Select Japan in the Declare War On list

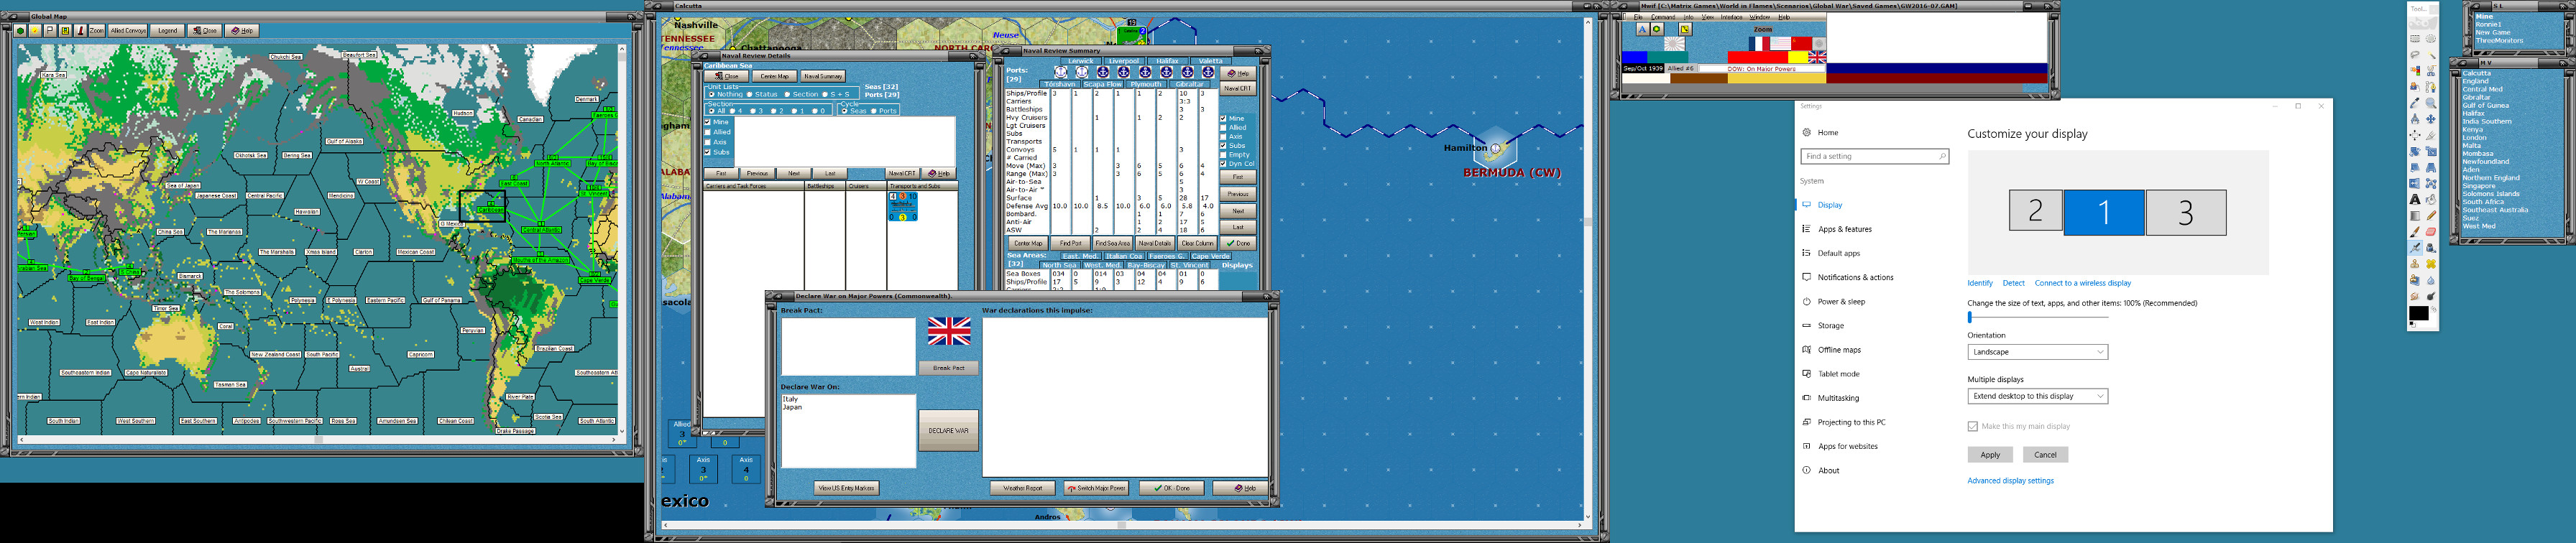[792, 407]
